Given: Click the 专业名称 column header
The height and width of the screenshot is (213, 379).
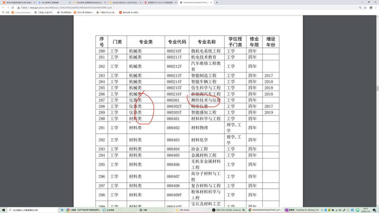Looking at the screenshot, I should (207, 42).
